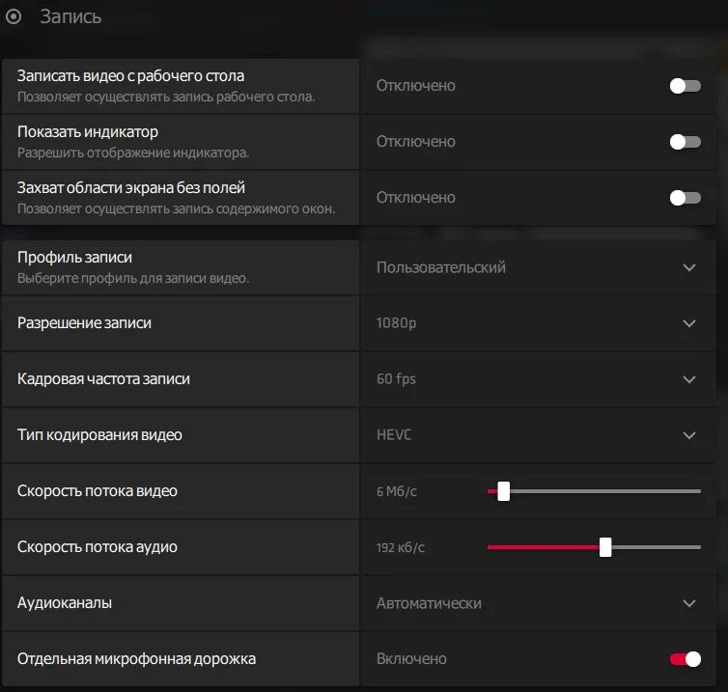Click the Скорость потока аудио slider handle
The width and height of the screenshot is (728, 692).
[605, 547]
